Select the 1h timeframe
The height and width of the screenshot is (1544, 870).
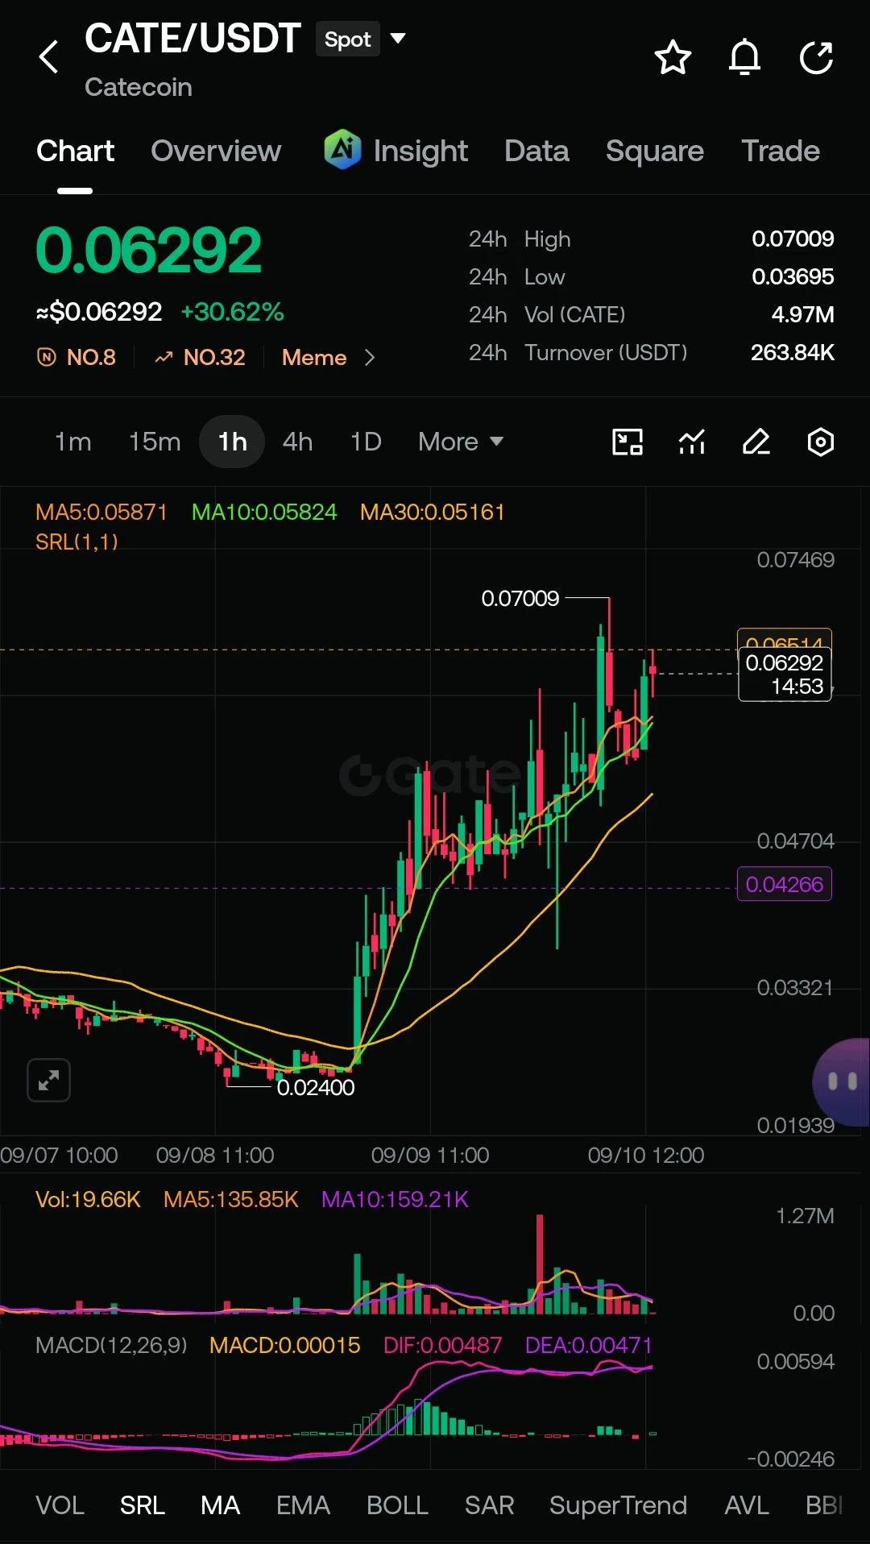coord(232,442)
